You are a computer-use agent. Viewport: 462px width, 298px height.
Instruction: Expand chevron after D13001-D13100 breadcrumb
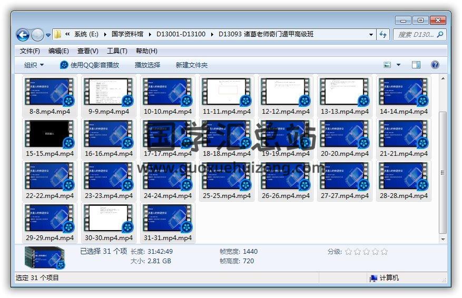pyautogui.click(x=212, y=35)
